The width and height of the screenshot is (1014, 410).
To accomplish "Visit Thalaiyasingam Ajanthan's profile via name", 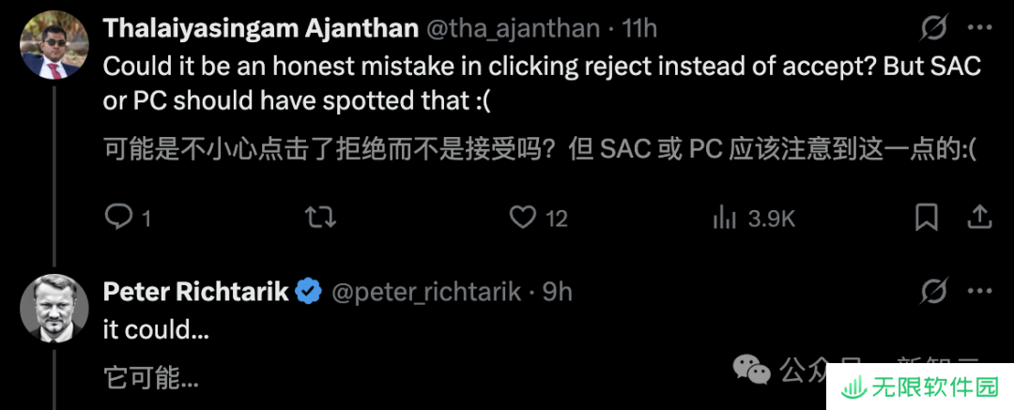I will 261,28.
